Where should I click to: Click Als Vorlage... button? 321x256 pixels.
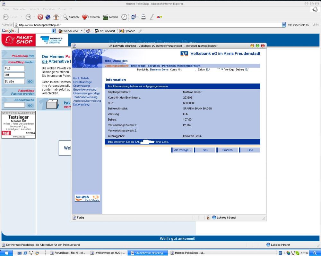click(x=182, y=150)
